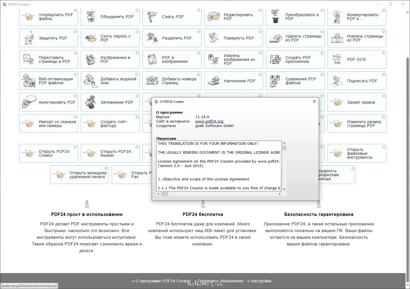Viewport: 410px width, 289px height.
Task: Open Извлечь страницы из PDF icon
Action: (337, 38)
